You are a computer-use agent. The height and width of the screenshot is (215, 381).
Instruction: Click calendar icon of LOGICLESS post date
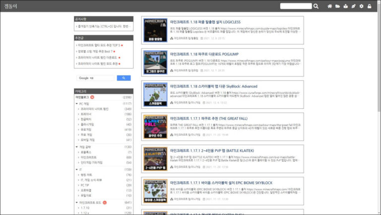point(201,38)
